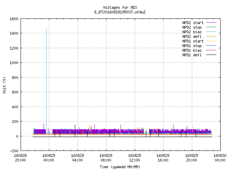Click the yellow NPD1 start legend line sample
This screenshot has height=170, width=227.
coord(211,41)
